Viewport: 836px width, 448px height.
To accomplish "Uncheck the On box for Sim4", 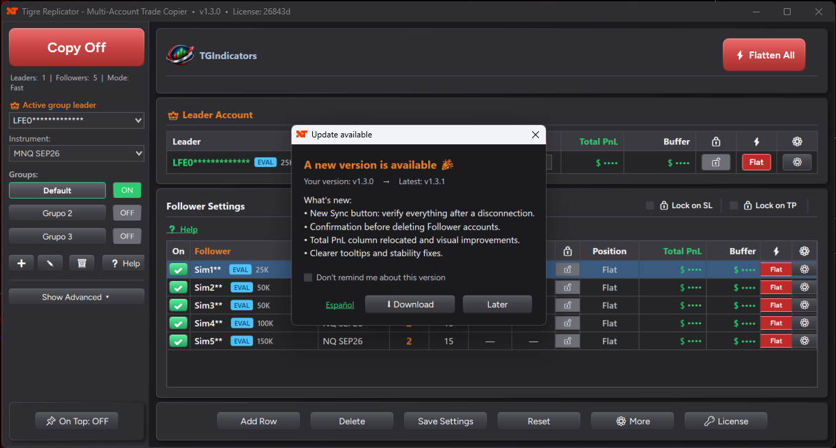I will click(178, 323).
